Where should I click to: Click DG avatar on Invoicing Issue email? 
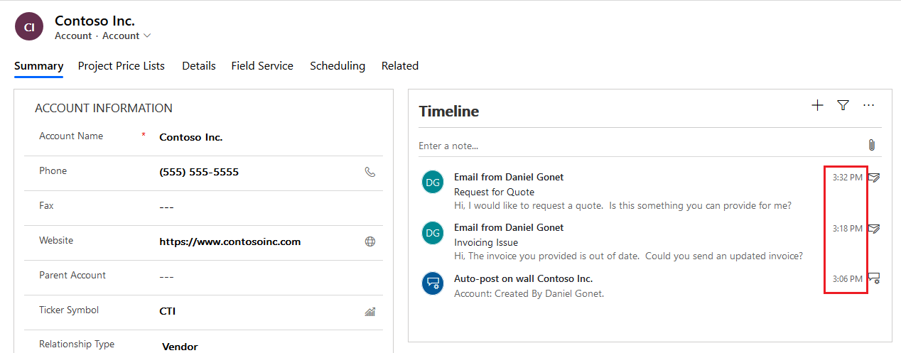pos(432,232)
